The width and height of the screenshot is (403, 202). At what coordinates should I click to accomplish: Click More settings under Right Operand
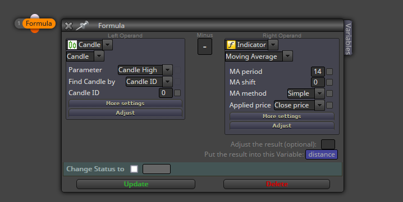[282, 116]
